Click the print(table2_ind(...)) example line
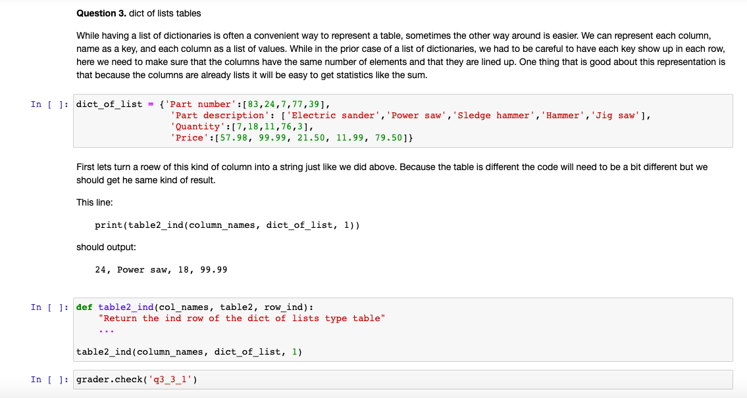Screen dimensions: 747x398 [x=227, y=225]
